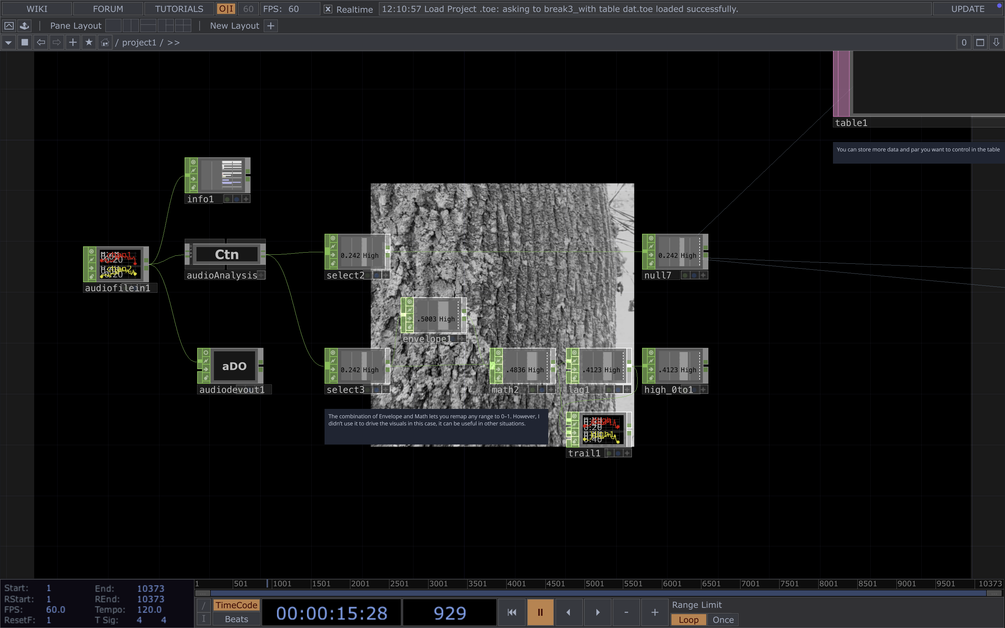Click the home network icon
The height and width of the screenshot is (628, 1005).
point(105,42)
